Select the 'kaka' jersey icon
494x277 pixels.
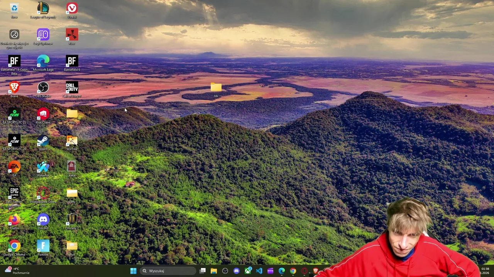[72, 169]
